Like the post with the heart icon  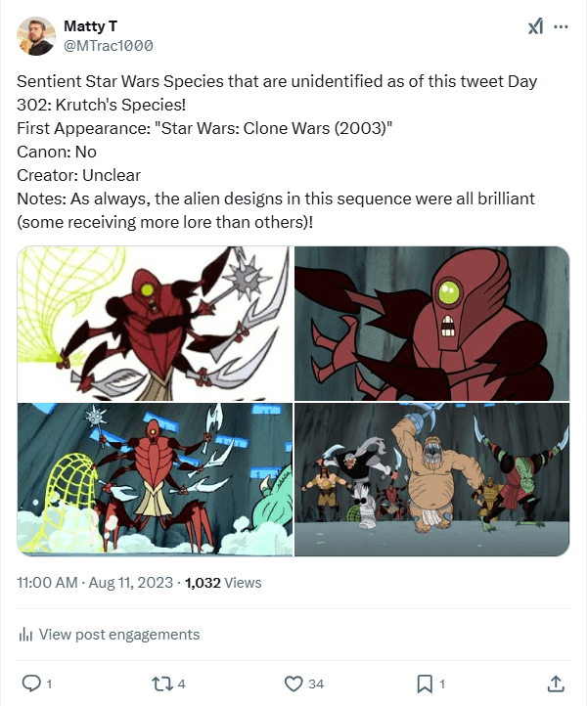tap(292, 682)
